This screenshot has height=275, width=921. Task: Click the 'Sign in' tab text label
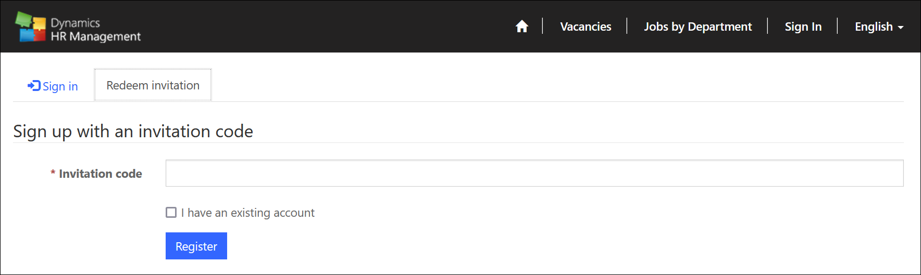[x=60, y=86]
